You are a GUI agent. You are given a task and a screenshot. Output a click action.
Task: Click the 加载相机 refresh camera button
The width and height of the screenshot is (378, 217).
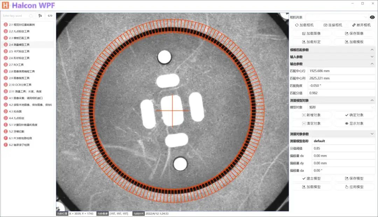(304, 25)
